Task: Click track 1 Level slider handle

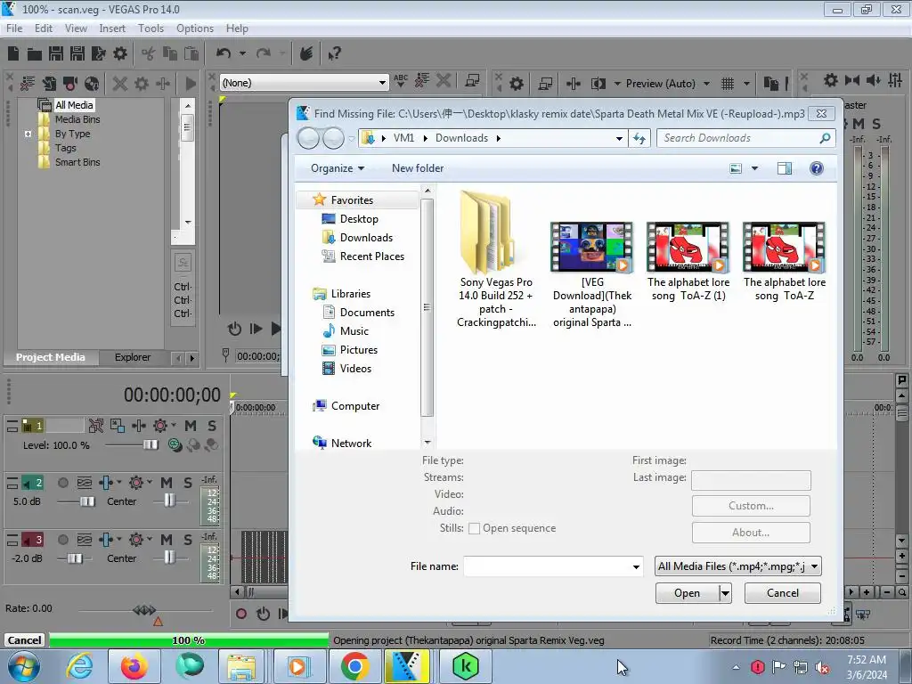Action: pyautogui.click(x=151, y=445)
